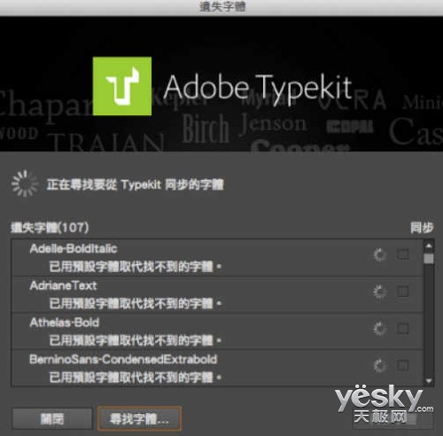
Task: Click the font list scrollbar thumb
Action: click(429, 259)
